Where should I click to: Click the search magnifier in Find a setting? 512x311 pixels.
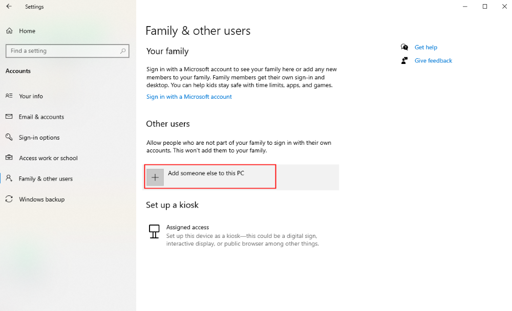click(x=123, y=51)
